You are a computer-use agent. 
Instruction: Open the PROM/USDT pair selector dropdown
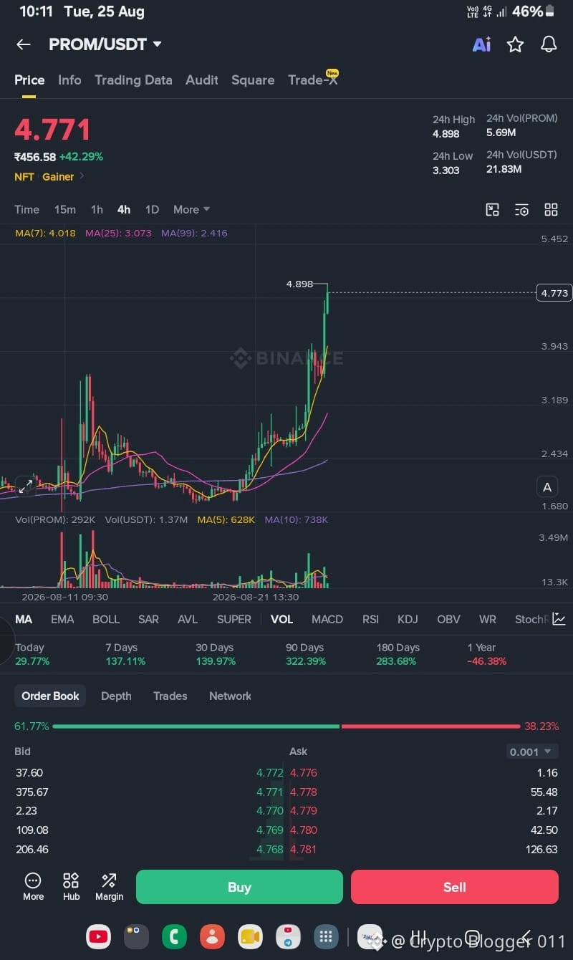[105, 44]
